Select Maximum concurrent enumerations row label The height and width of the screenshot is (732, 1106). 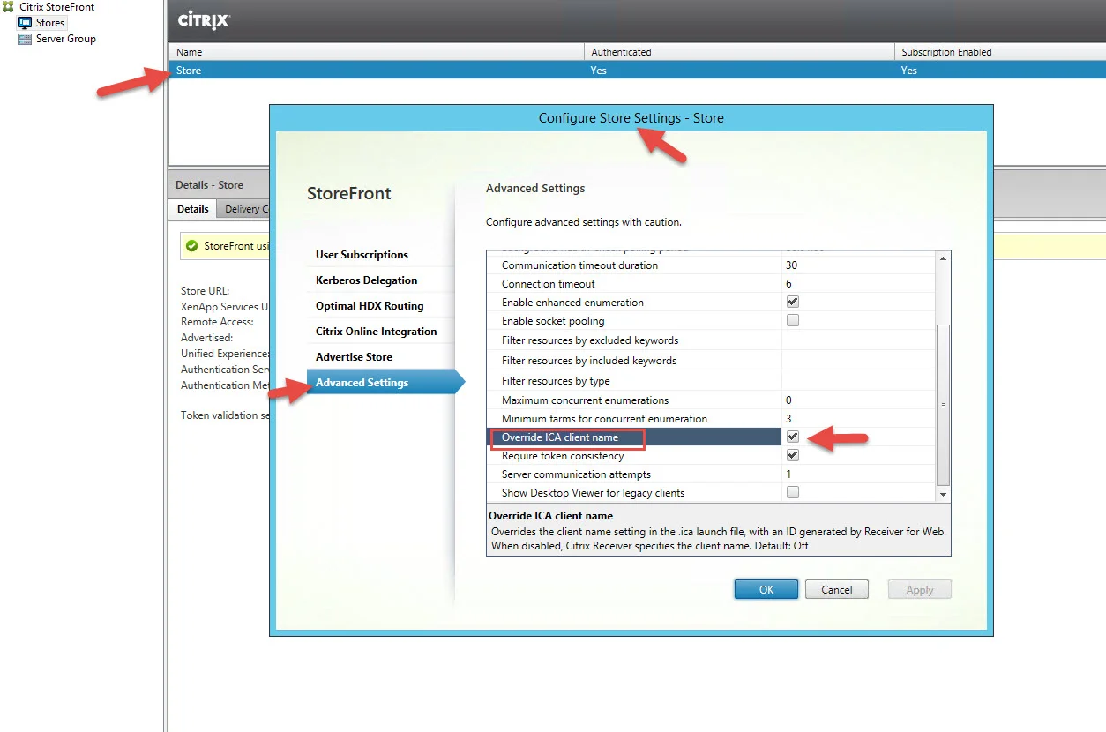586,400
